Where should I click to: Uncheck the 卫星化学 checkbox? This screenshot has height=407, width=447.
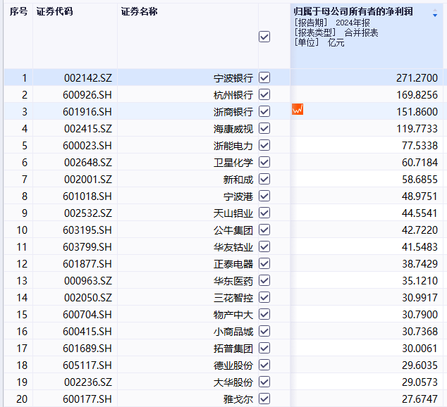[264, 162]
